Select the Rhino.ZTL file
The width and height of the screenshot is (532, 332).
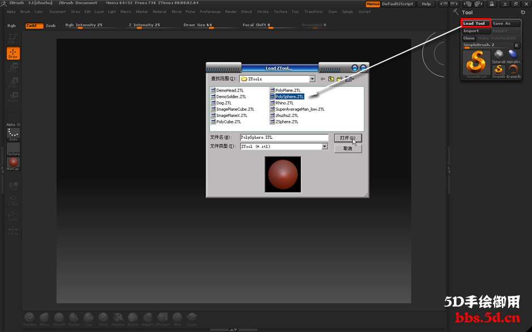(282, 103)
